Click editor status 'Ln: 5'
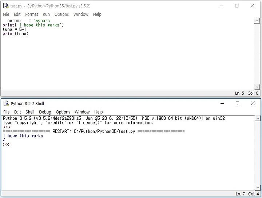 239,93
